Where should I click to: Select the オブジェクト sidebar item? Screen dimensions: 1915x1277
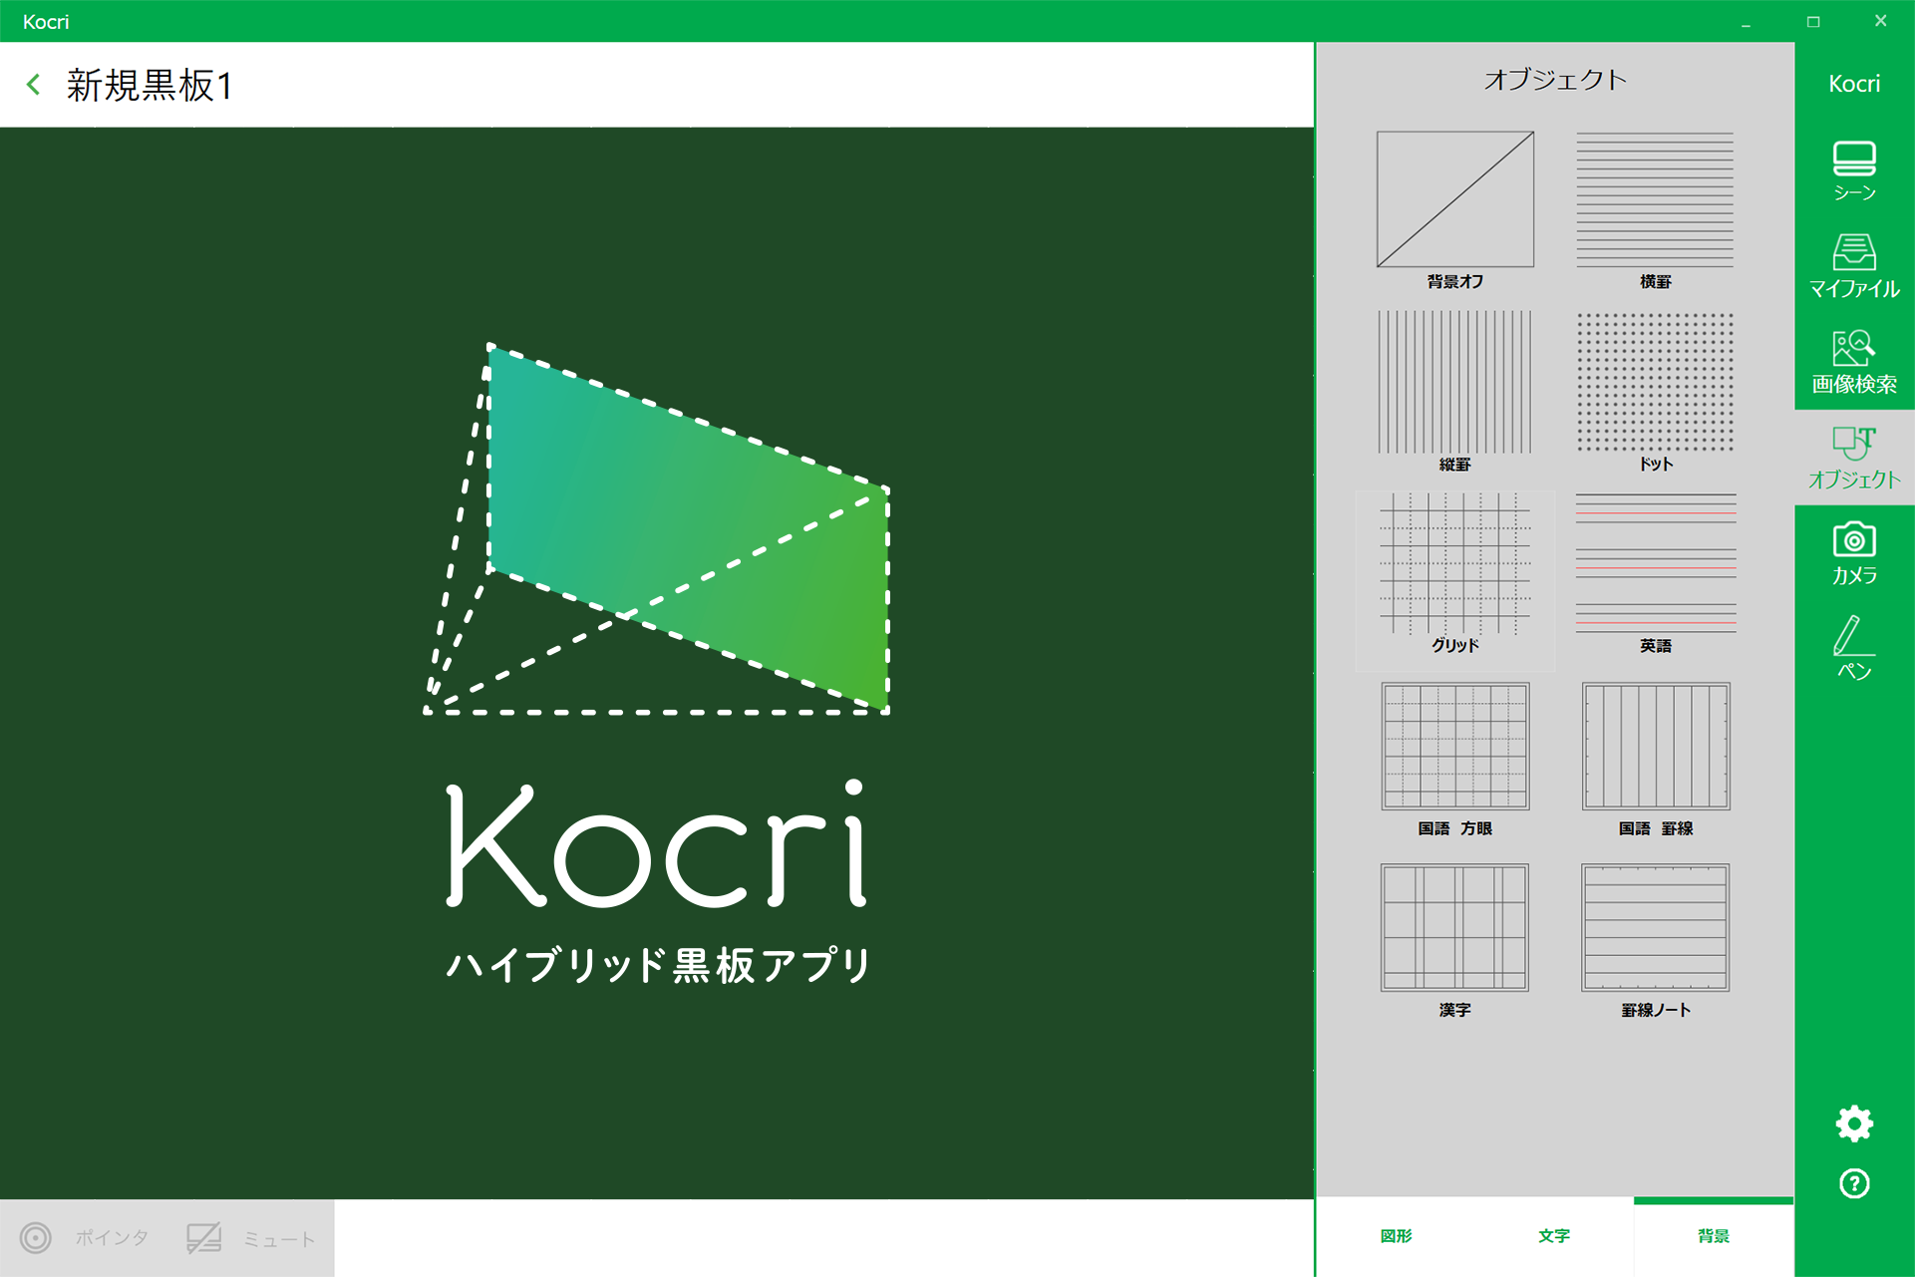coord(1854,458)
